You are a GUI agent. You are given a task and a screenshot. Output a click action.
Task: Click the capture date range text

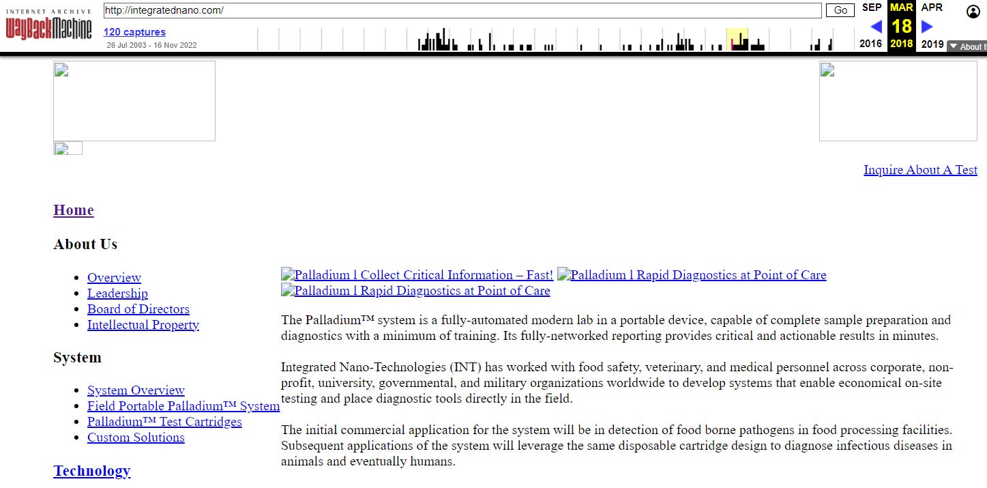[x=151, y=45]
